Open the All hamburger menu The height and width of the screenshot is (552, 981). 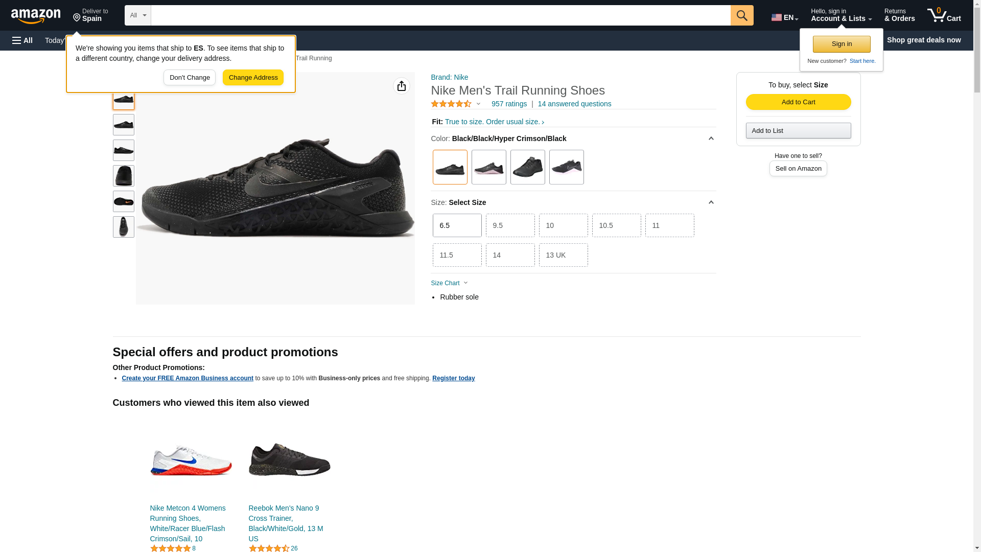coord(22,40)
